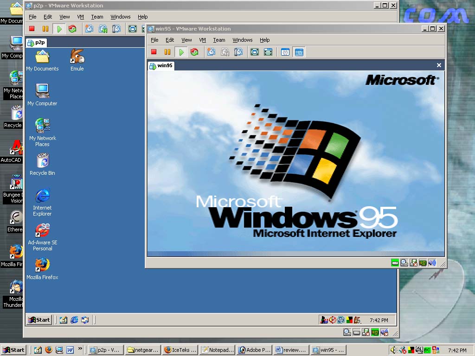Select the p2p virtual machine tab
Image resolution: width=475 pixels, height=356 pixels.
[x=36, y=42]
